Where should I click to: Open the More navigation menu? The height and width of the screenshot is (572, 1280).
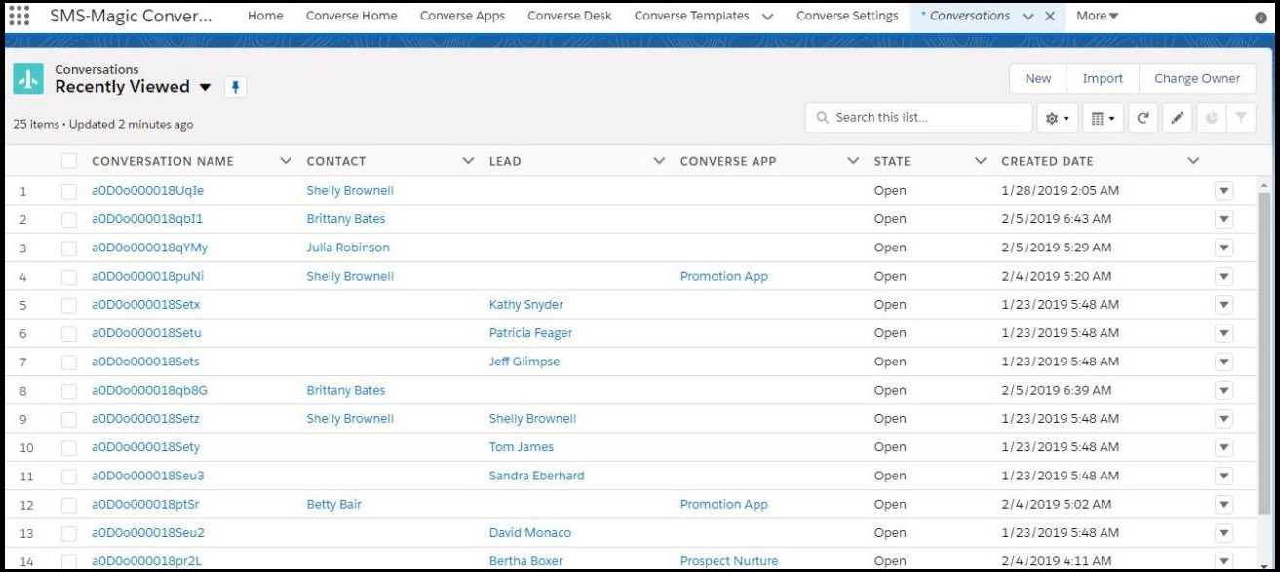1098,16
